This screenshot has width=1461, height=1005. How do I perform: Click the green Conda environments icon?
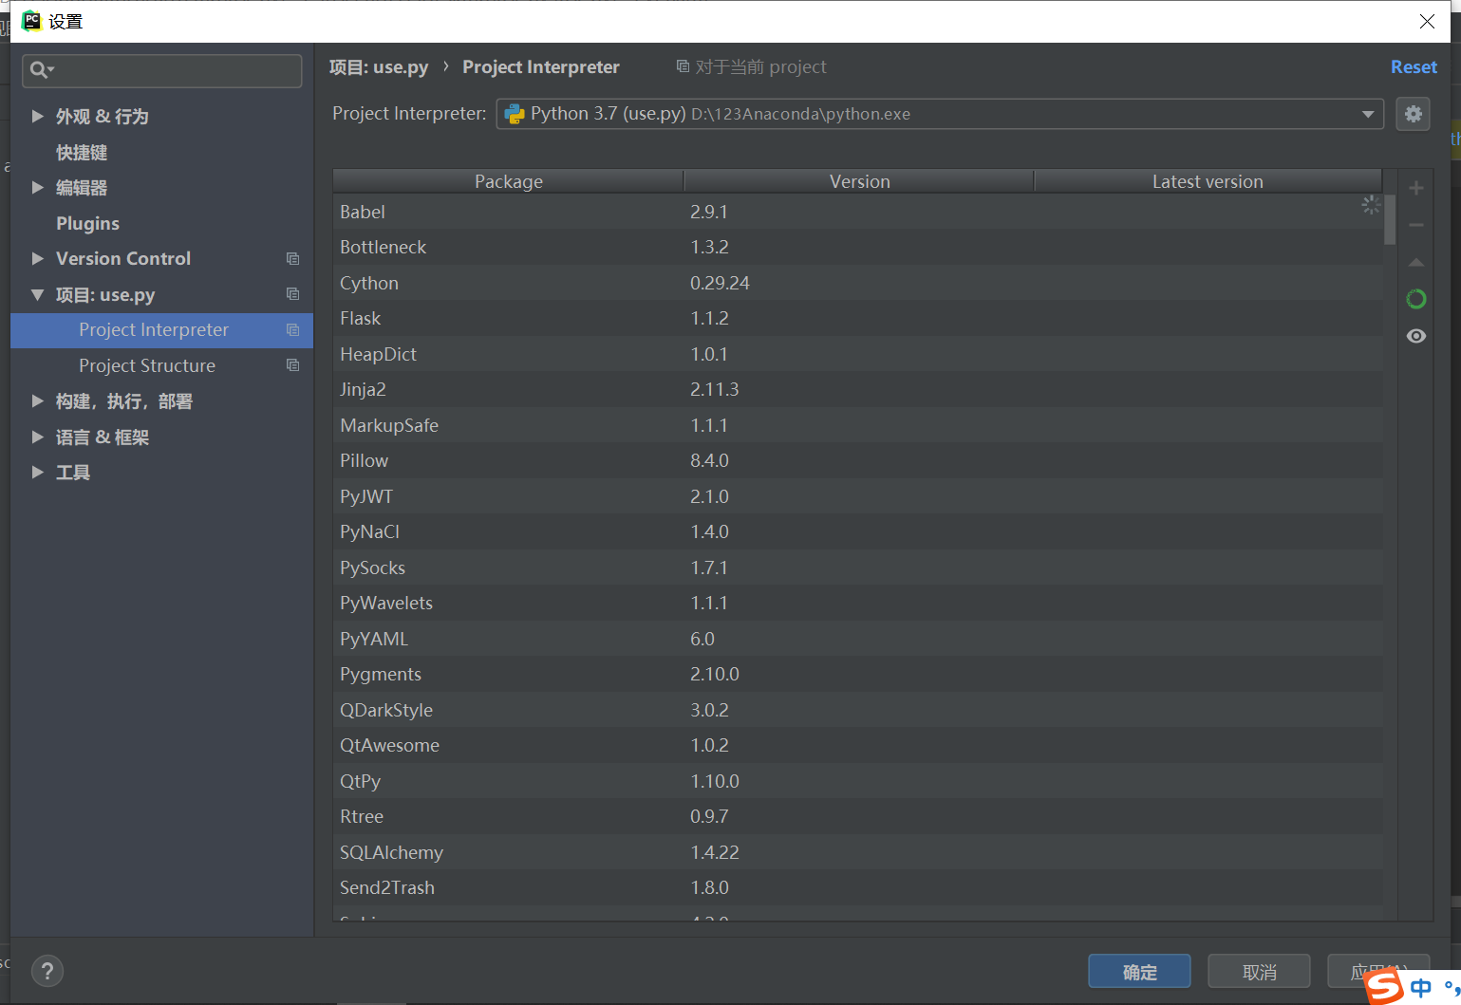coord(1415,299)
